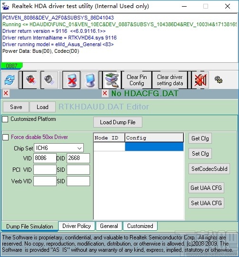The height and width of the screenshot is (257, 239).
Task: Open the Chip Set ICH6 dropdown
Action: pos(59,148)
